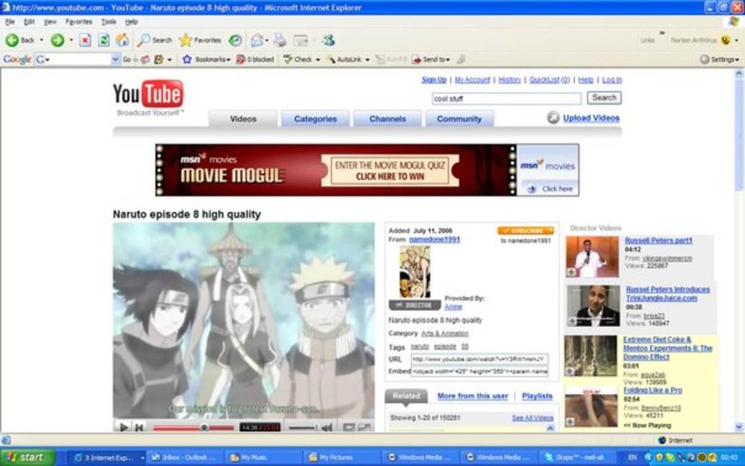Open the IE Search pane
This screenshot has width=745, height=466.
[x=154, y=40]
